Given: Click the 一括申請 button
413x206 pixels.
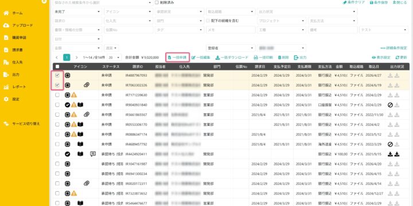Looking at the screenshot, I should click(177, 57).
